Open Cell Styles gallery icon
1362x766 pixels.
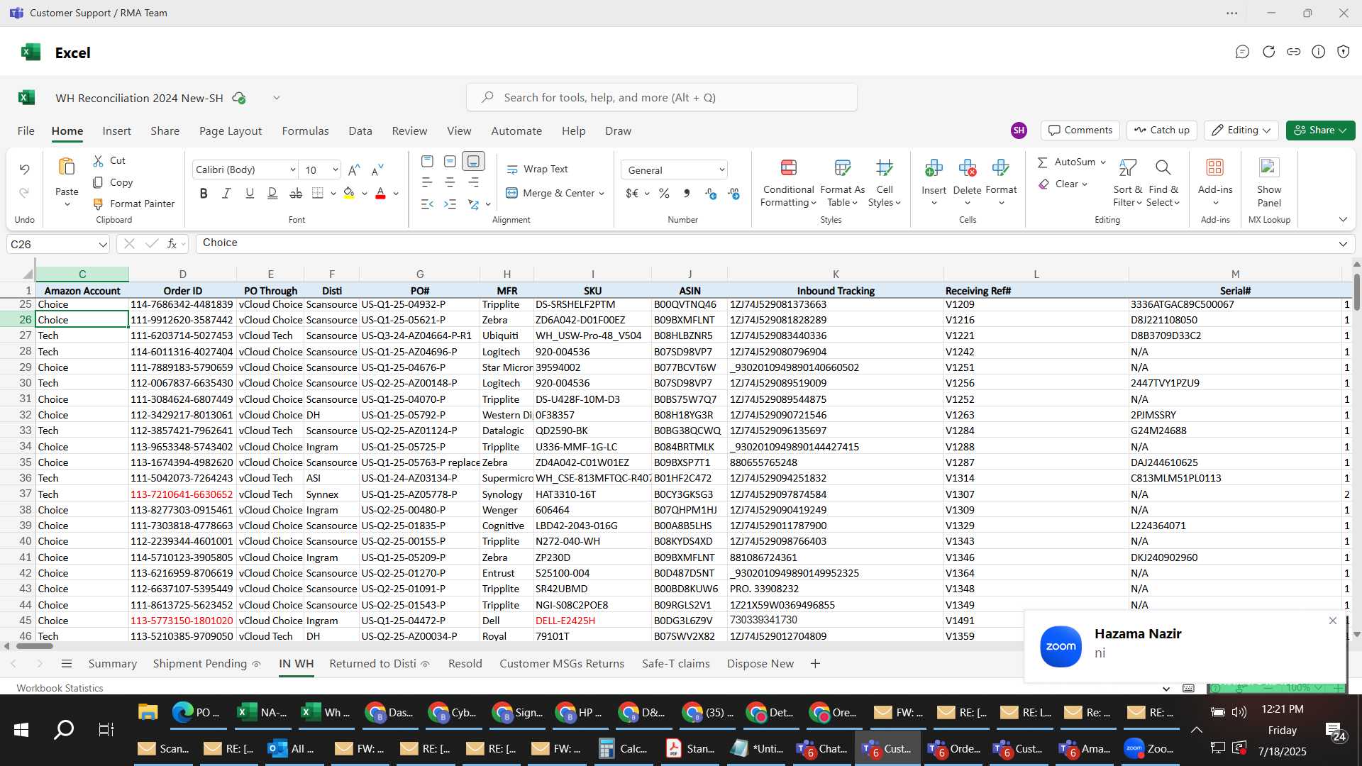pyautogui.click(x=884, y=167)
